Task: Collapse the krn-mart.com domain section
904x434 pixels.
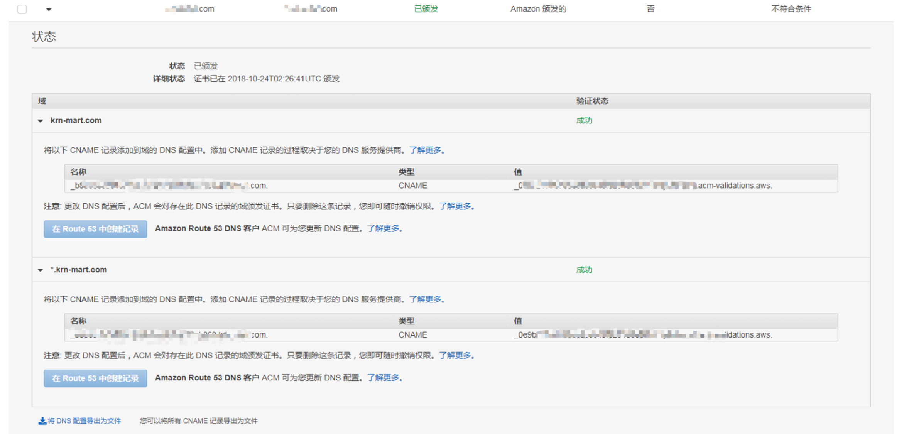Action: tap(41, 121)
